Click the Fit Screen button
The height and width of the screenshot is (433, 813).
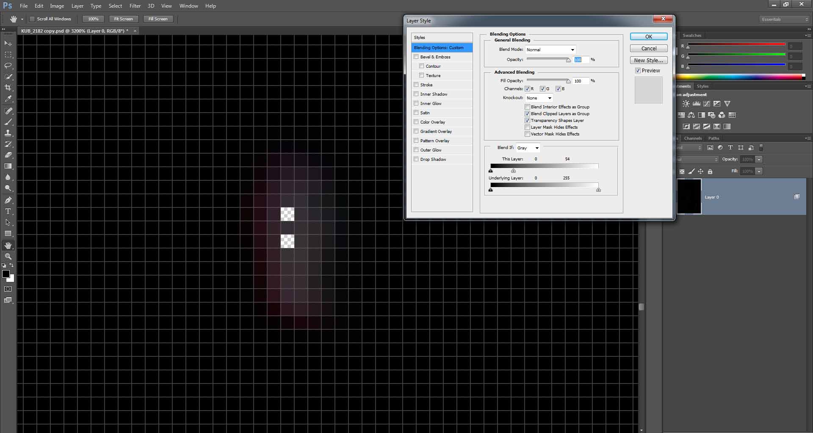[124, 19]
